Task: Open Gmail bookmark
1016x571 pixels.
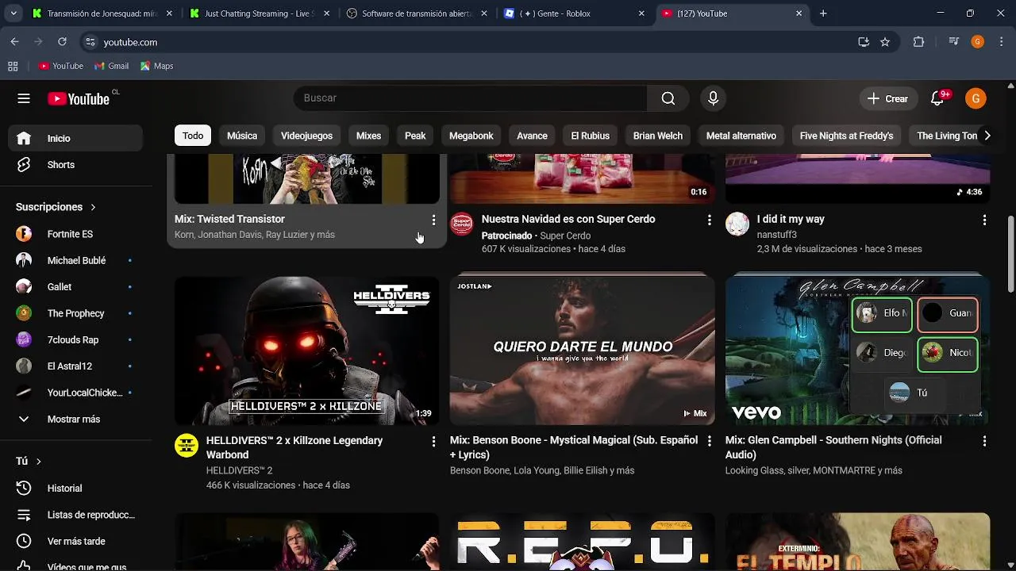Action: [x=111, y=66]
